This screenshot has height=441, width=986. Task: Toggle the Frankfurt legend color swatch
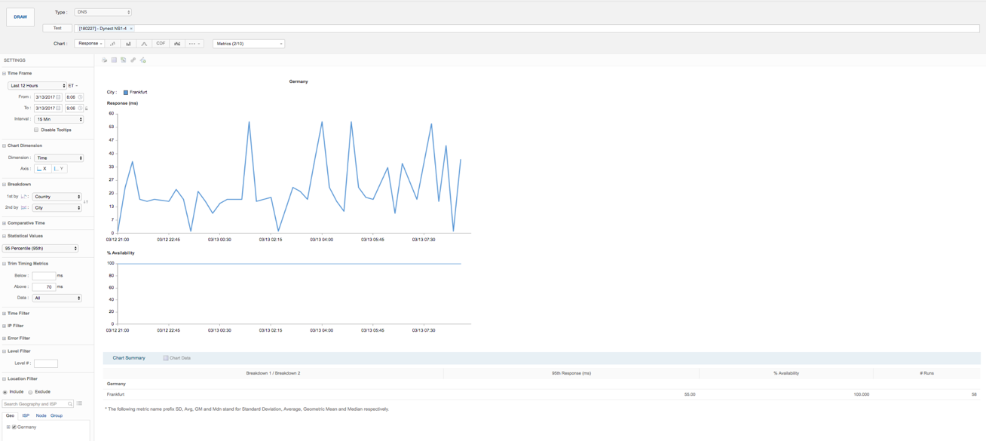tap(126, 93)
